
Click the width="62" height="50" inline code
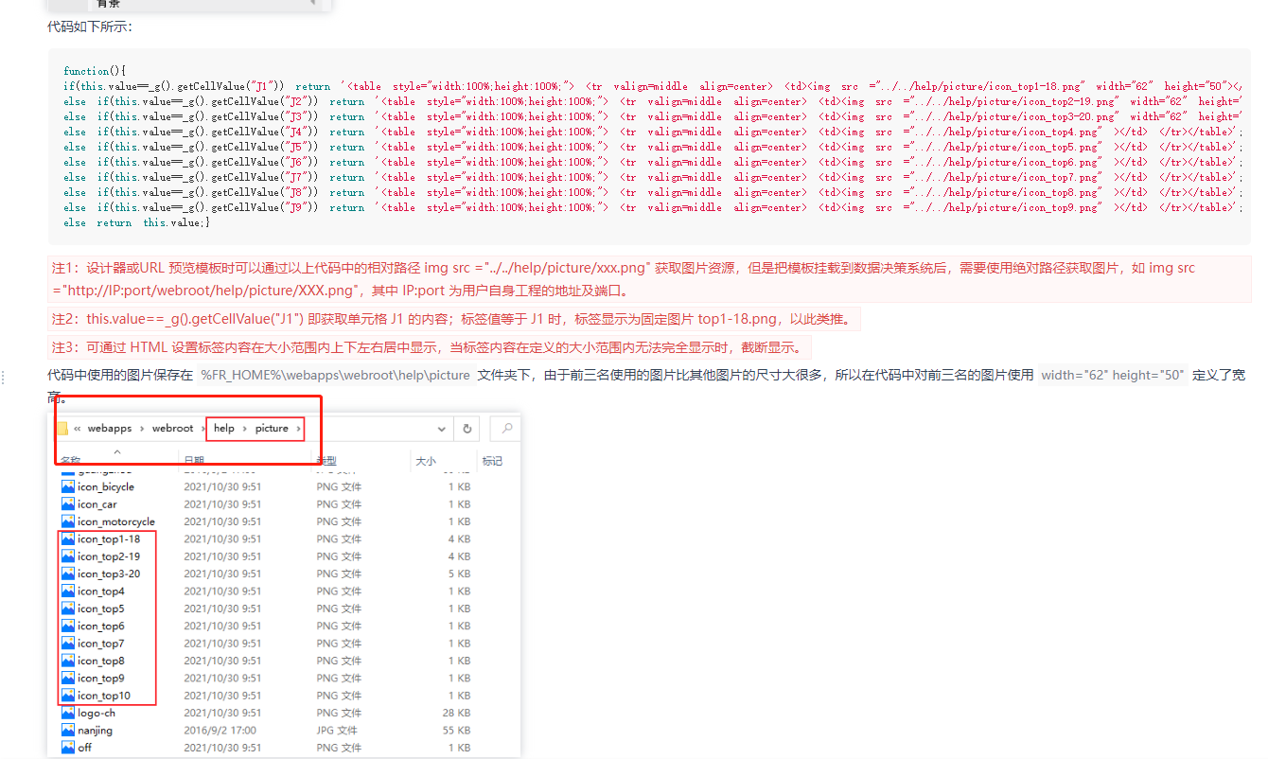pos(1113,375)
